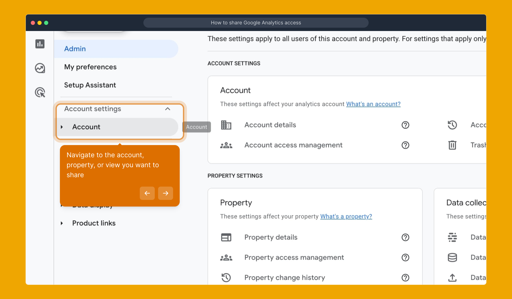
Task: Open the Reports section from the sidebar
Action: (40, 44)
